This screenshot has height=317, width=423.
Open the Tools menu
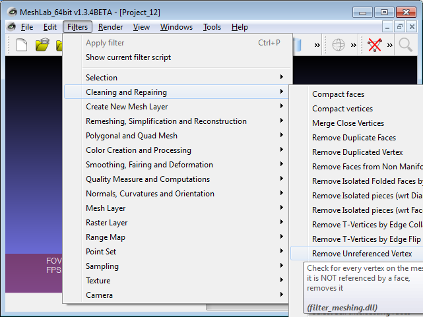pos(212,27)
